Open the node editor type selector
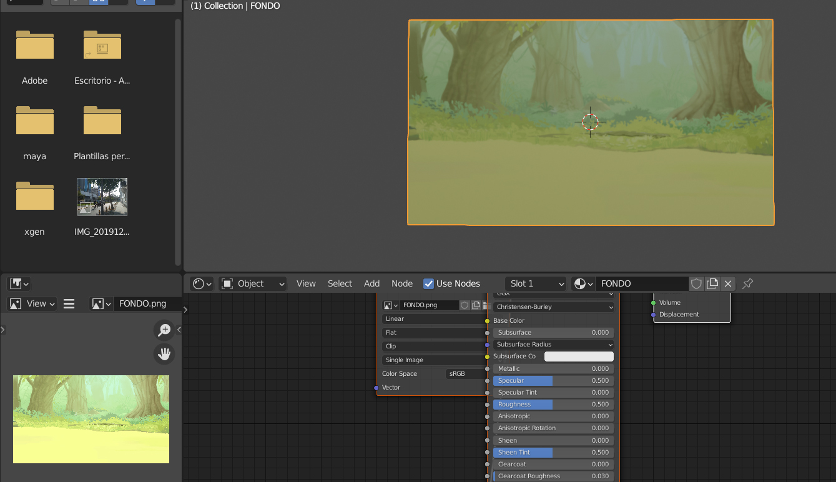 click(x=202, y=284)
